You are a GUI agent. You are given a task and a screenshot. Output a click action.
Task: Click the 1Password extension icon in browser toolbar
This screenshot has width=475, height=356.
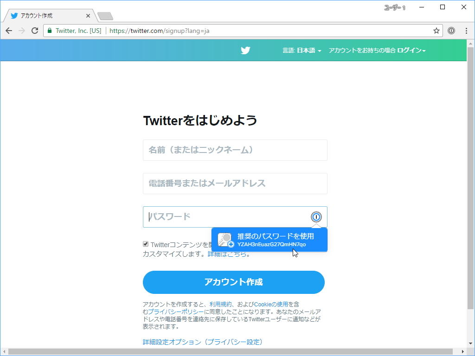pyautogui.click(x=451, y=31)
